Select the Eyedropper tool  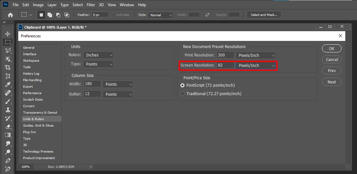(x=8, y=84)
